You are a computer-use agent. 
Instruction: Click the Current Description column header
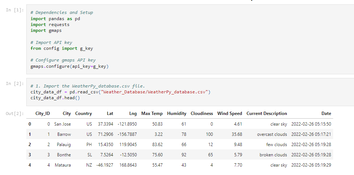(267, 113)
